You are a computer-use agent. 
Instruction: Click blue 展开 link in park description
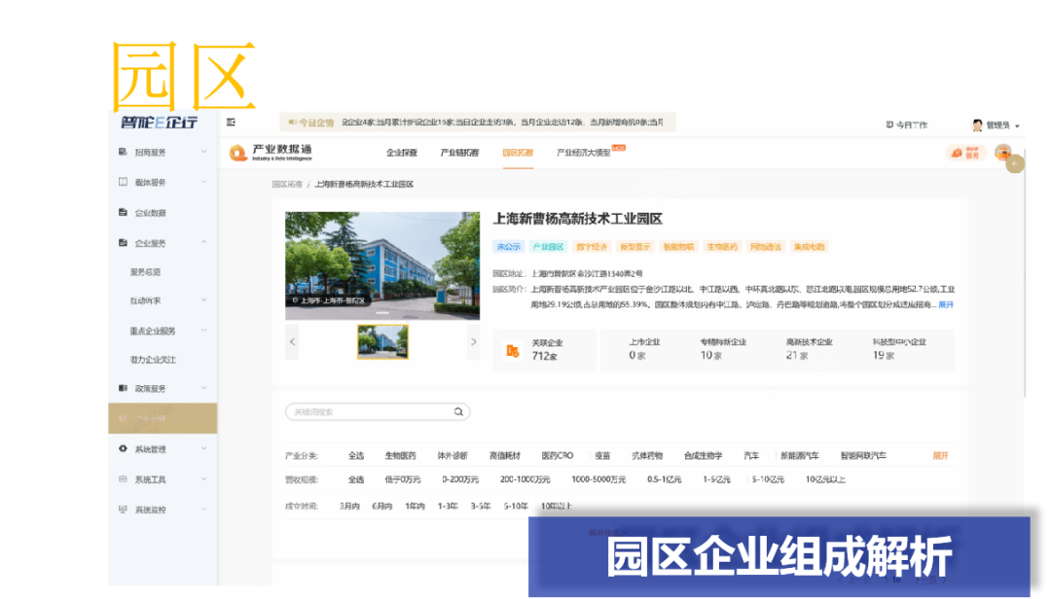[x=945, y=305]
